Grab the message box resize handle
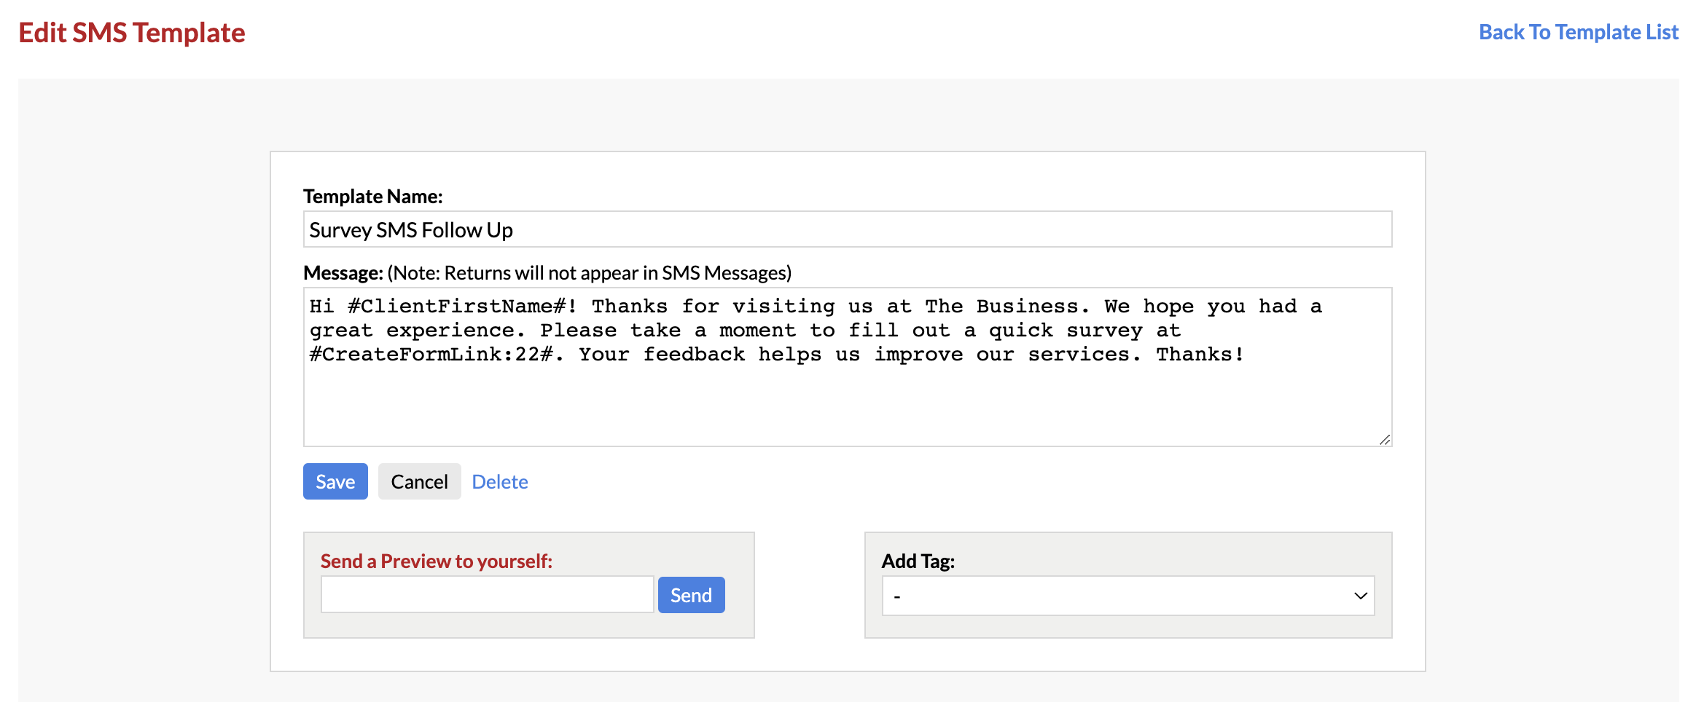Viewport: 1704px width, 702px height. coord(1385,439)
